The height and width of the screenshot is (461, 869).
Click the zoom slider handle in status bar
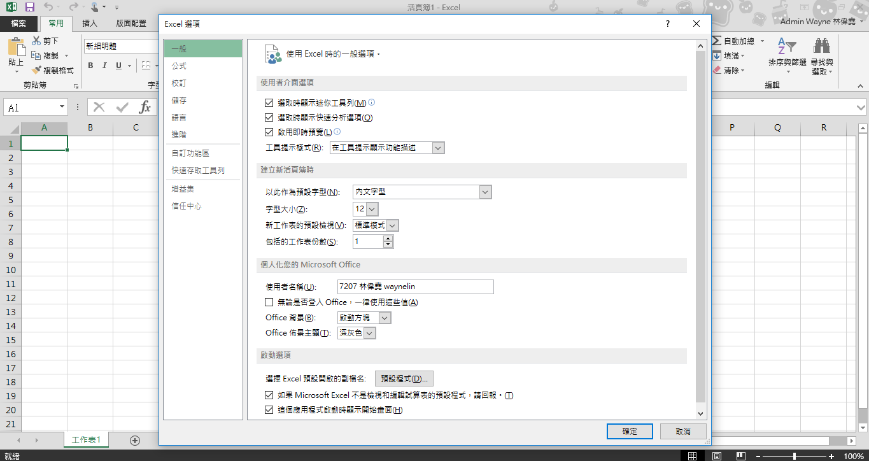(x=795, y=456)
